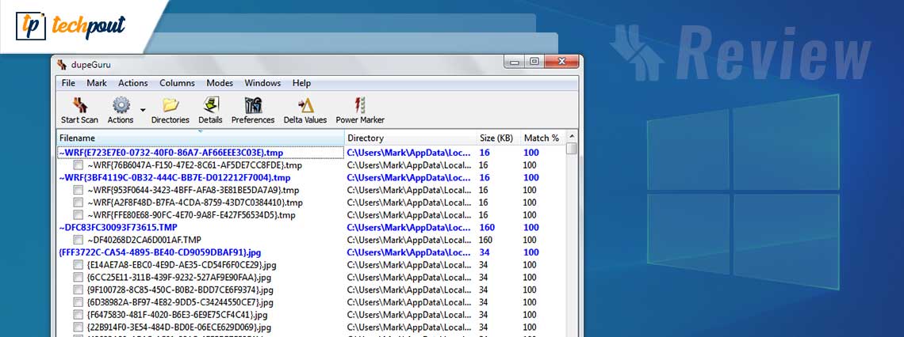Open the Help menu
The height and width of the screenshot is (337, 904).
click(301, 83)
